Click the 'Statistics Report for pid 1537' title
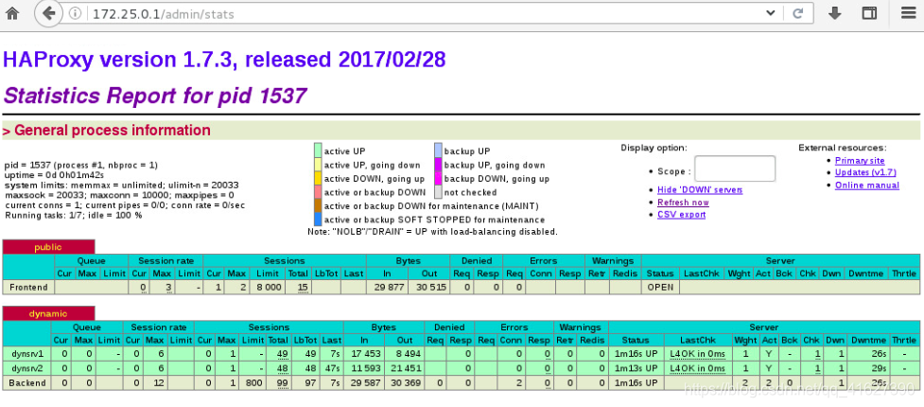The width and height of the screenshot is (924, 407). [x=155, y=95]
